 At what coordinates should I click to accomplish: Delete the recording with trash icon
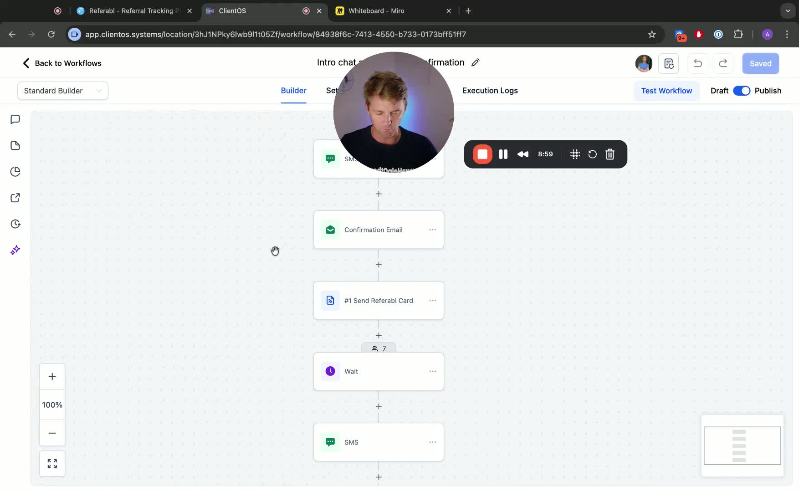click(x=610, y=154)
